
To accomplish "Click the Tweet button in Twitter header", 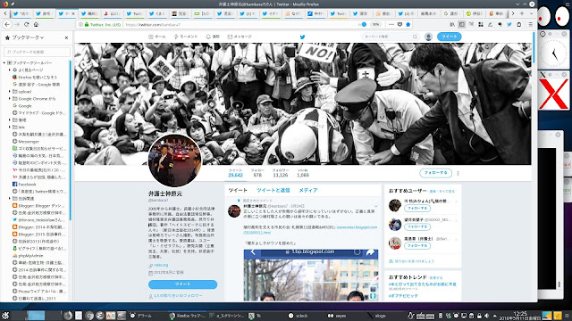I will point(449,37).
